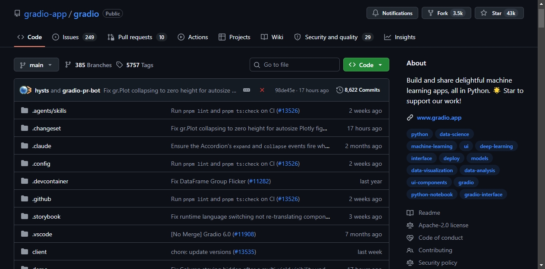Click the deploy topic tag

tap(451, 158)
